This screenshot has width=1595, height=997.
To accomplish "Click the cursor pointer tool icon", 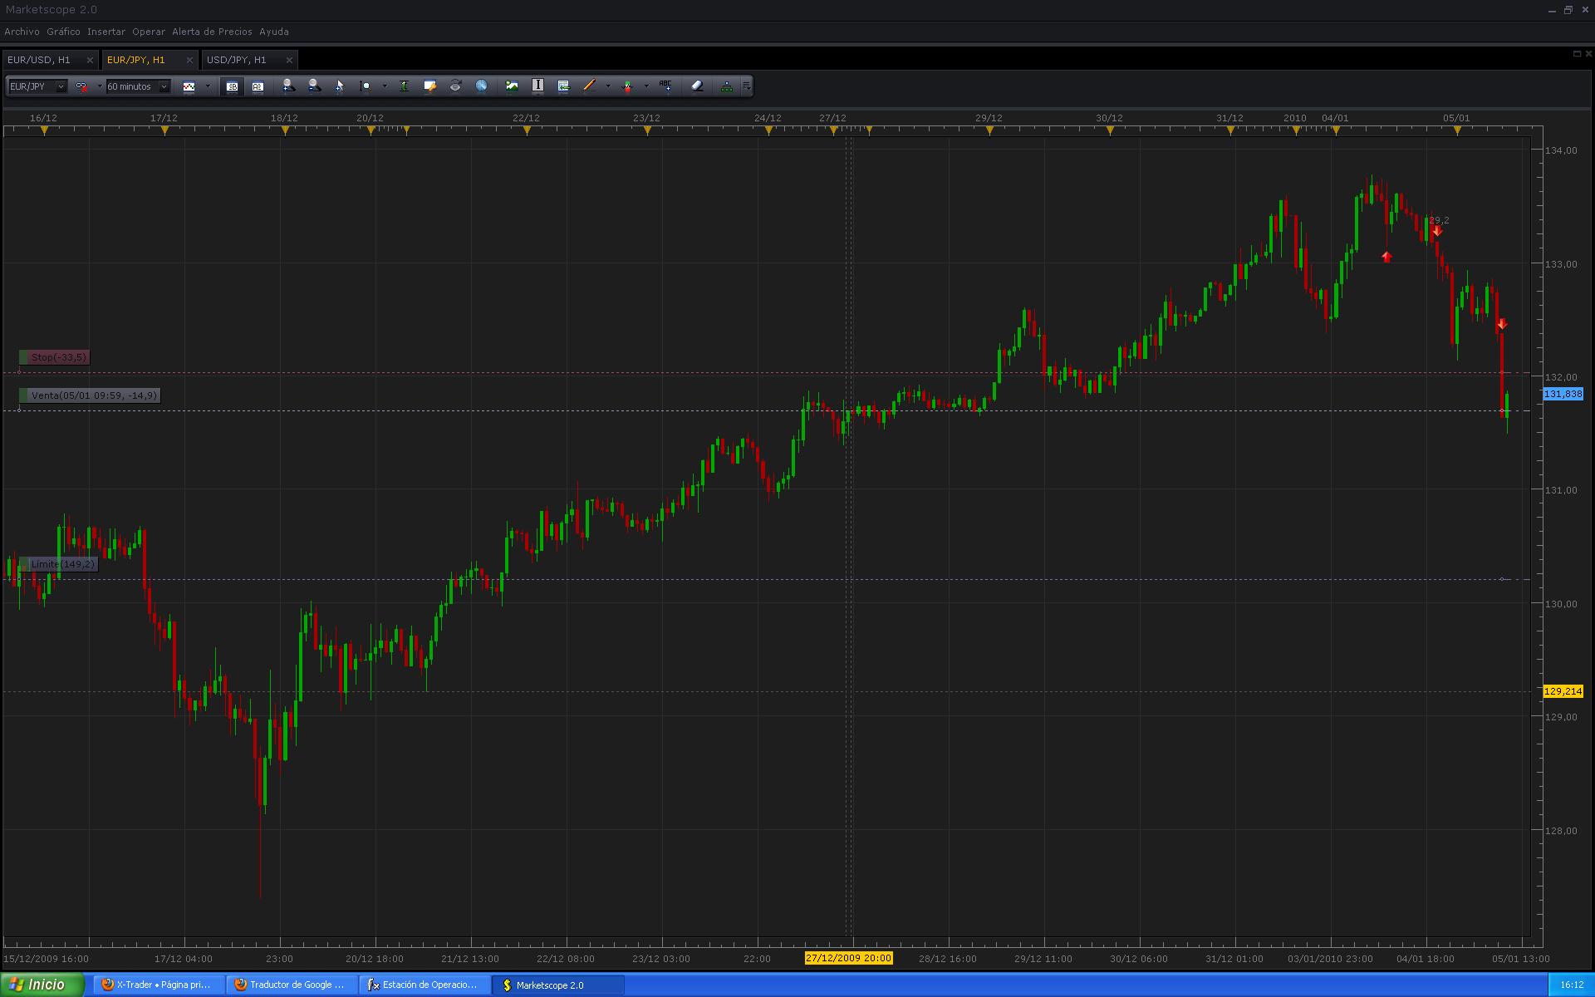I will click(339, 86).
